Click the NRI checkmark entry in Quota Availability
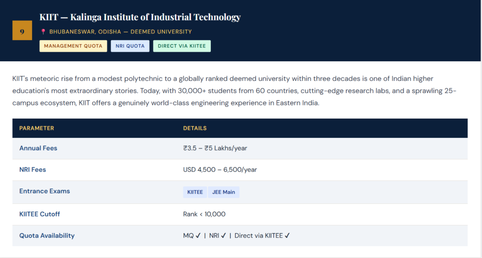 coord(217,235)
